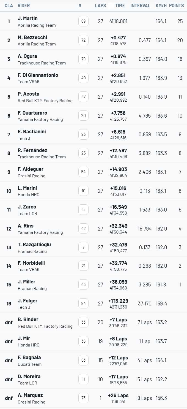The width and height of the screenshot is (187, 409).
Task: Click the number 49 rider badge
Action: tap(83, 78)
